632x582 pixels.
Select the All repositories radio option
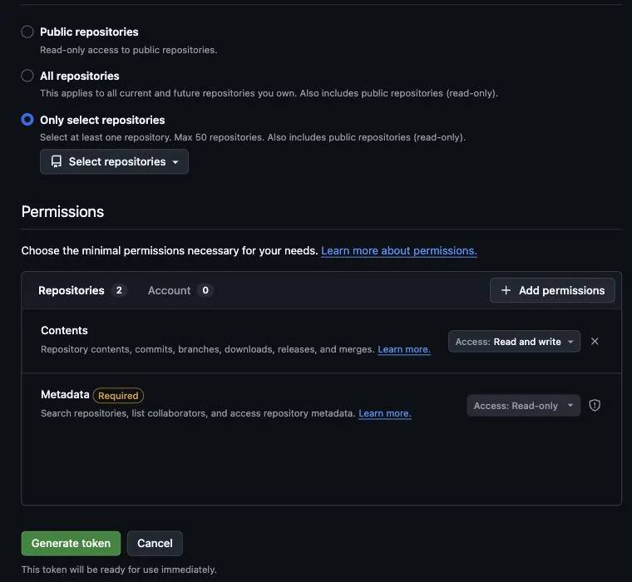coord(27,76)
